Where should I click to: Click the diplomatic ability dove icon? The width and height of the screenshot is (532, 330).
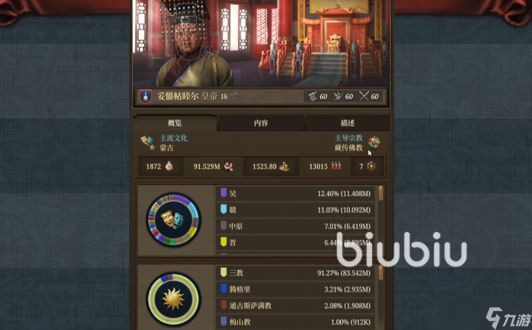pos(338,97)
